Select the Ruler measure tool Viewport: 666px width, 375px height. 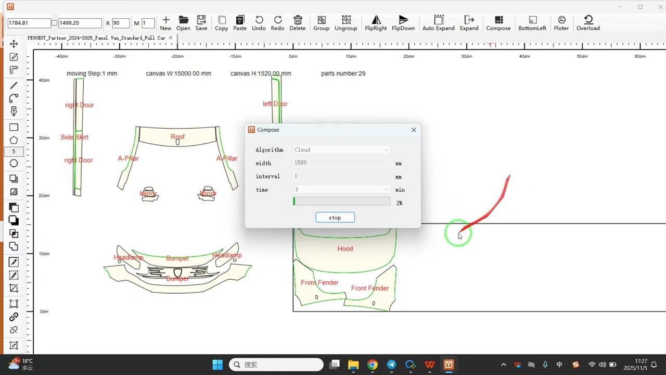click(14, 70)
